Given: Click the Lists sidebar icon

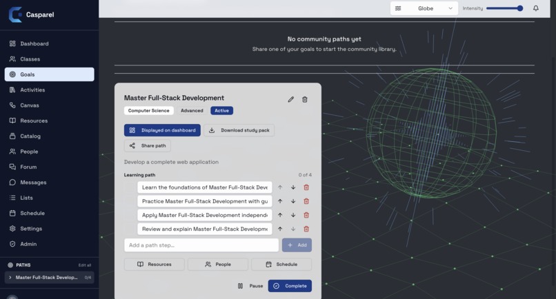Looking at the screenshot, I should tap(12, 198).
